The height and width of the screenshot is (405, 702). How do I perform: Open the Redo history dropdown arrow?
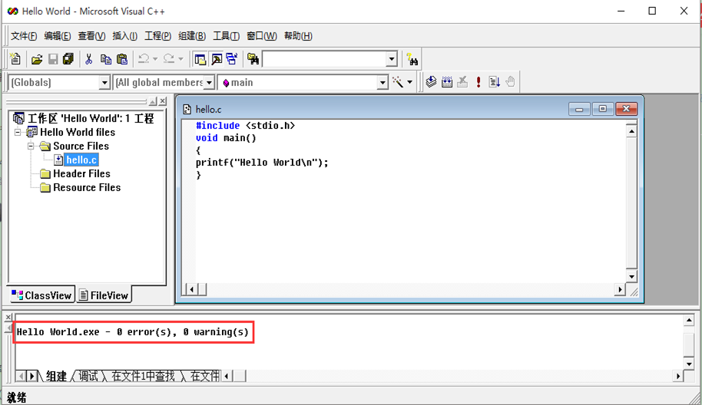pyautogui.click(x=180, y=59)
